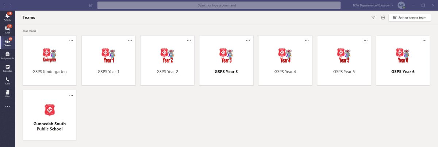Open more options for GSPS Kindergarten
Screen dimensions: 438x147
[71, 41]
